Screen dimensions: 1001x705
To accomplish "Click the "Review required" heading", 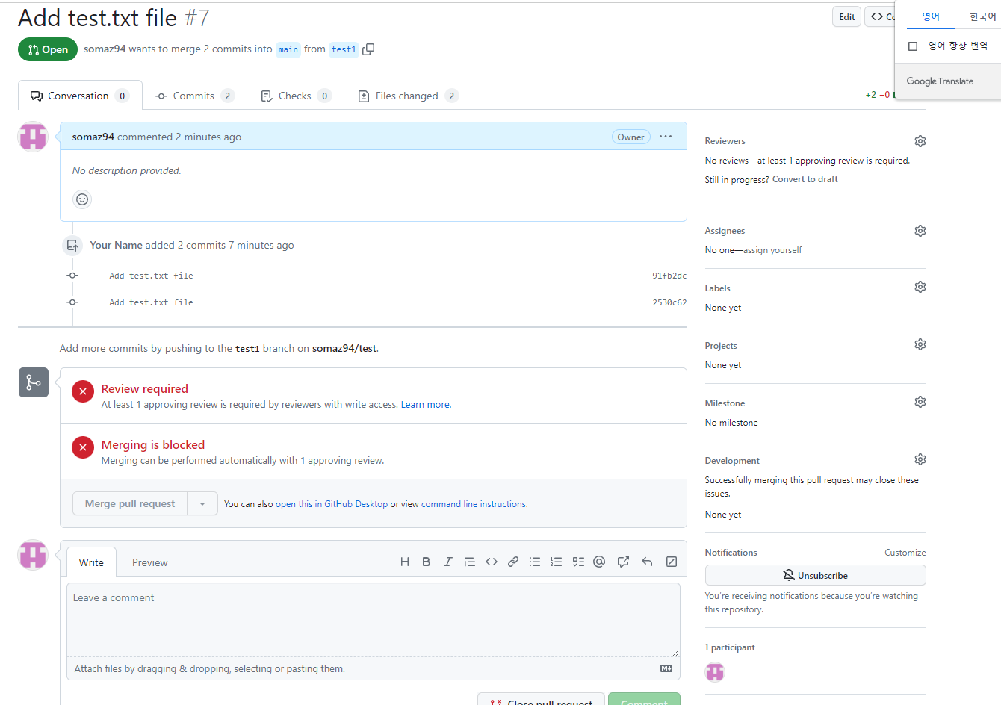I will (x=145, y=388).
